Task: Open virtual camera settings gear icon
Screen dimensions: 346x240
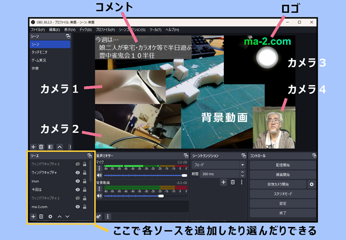Action: (311, 184)
